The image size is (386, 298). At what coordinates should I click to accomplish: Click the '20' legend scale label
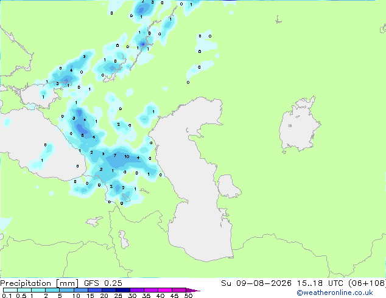point(104,296)
